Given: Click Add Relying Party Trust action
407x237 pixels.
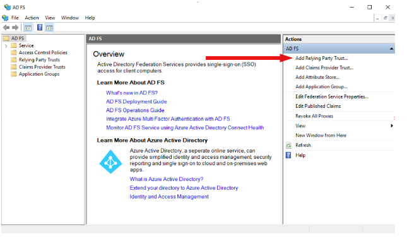Looking at the screenshot, I should [x=322, y=59].
